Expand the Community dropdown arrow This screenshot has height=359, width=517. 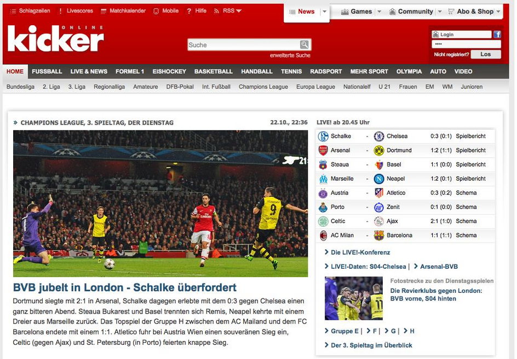[440, 11]
